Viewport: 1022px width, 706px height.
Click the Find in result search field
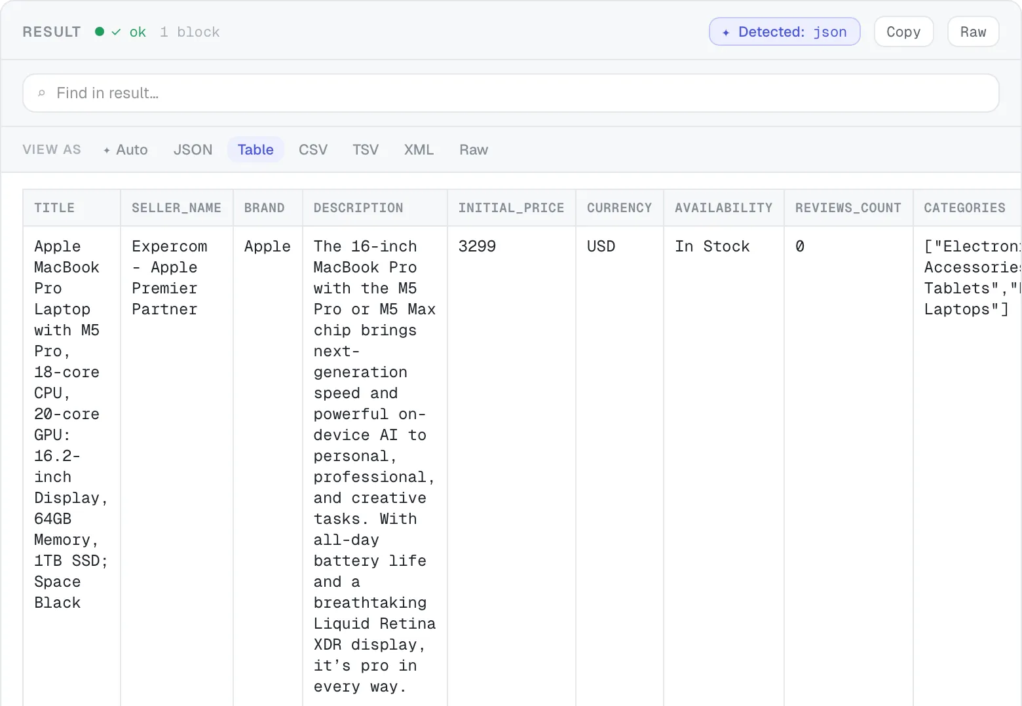tap(511, 93)
